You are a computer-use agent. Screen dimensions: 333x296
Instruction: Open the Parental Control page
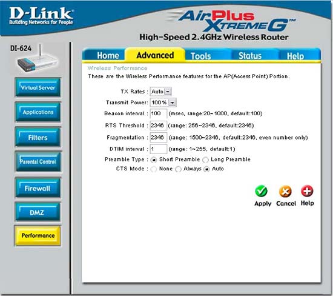(38, 161)
